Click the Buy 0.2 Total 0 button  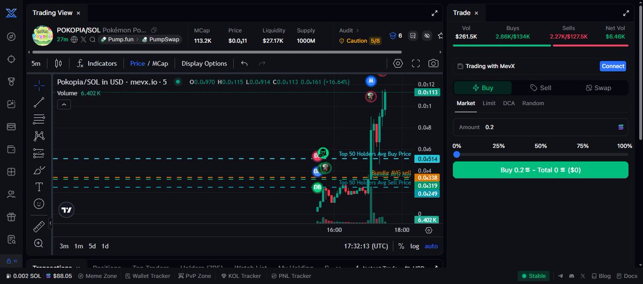541,170
